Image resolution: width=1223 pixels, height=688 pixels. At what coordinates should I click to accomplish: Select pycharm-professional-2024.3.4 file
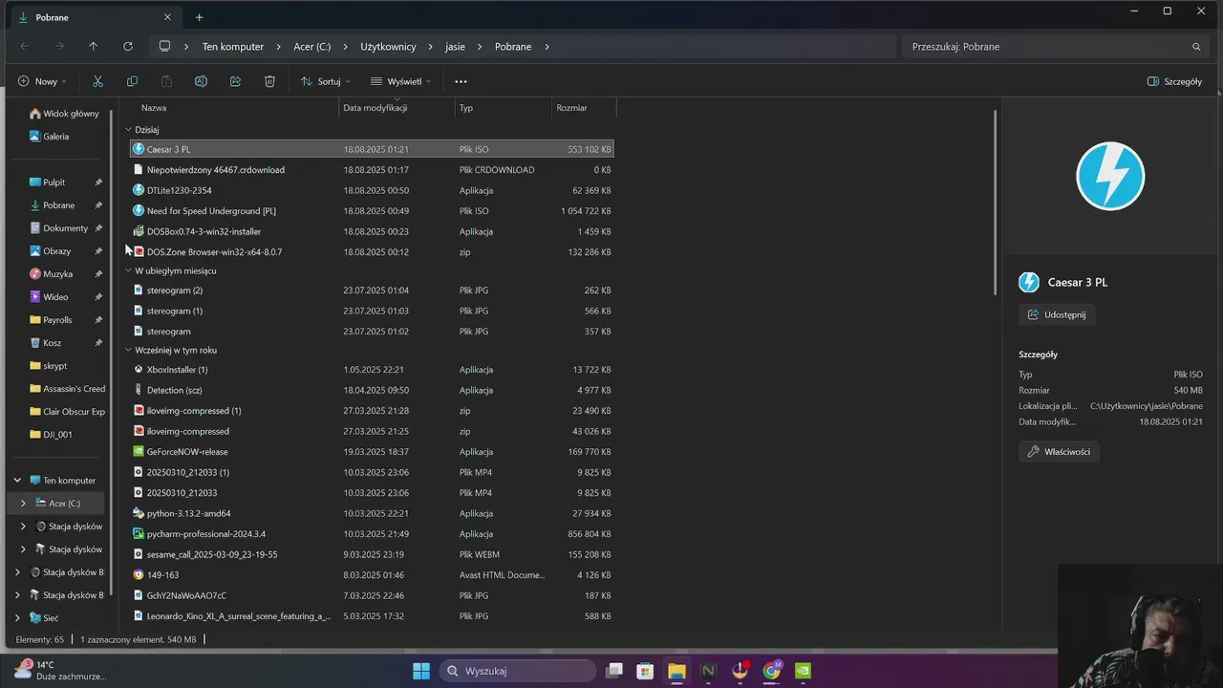[x=372, y=533]
